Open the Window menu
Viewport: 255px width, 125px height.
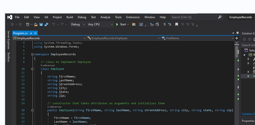click(x=150, y=17)
